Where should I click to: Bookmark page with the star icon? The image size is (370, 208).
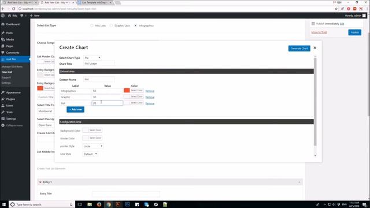coord(336,9)
